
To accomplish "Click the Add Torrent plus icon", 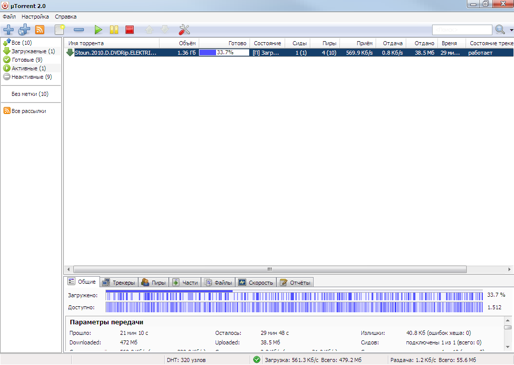I will pyautogui.click(x=9, y=30).
